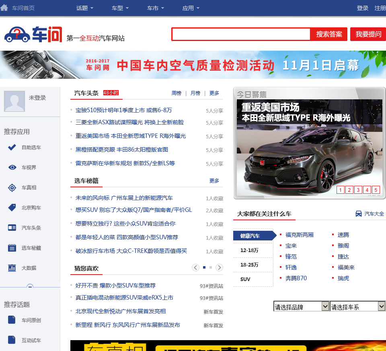Switch to the 周榜 ranking
Image resolution: width=386 pixels, height=351 pixels.
click(x=177, y=93)
